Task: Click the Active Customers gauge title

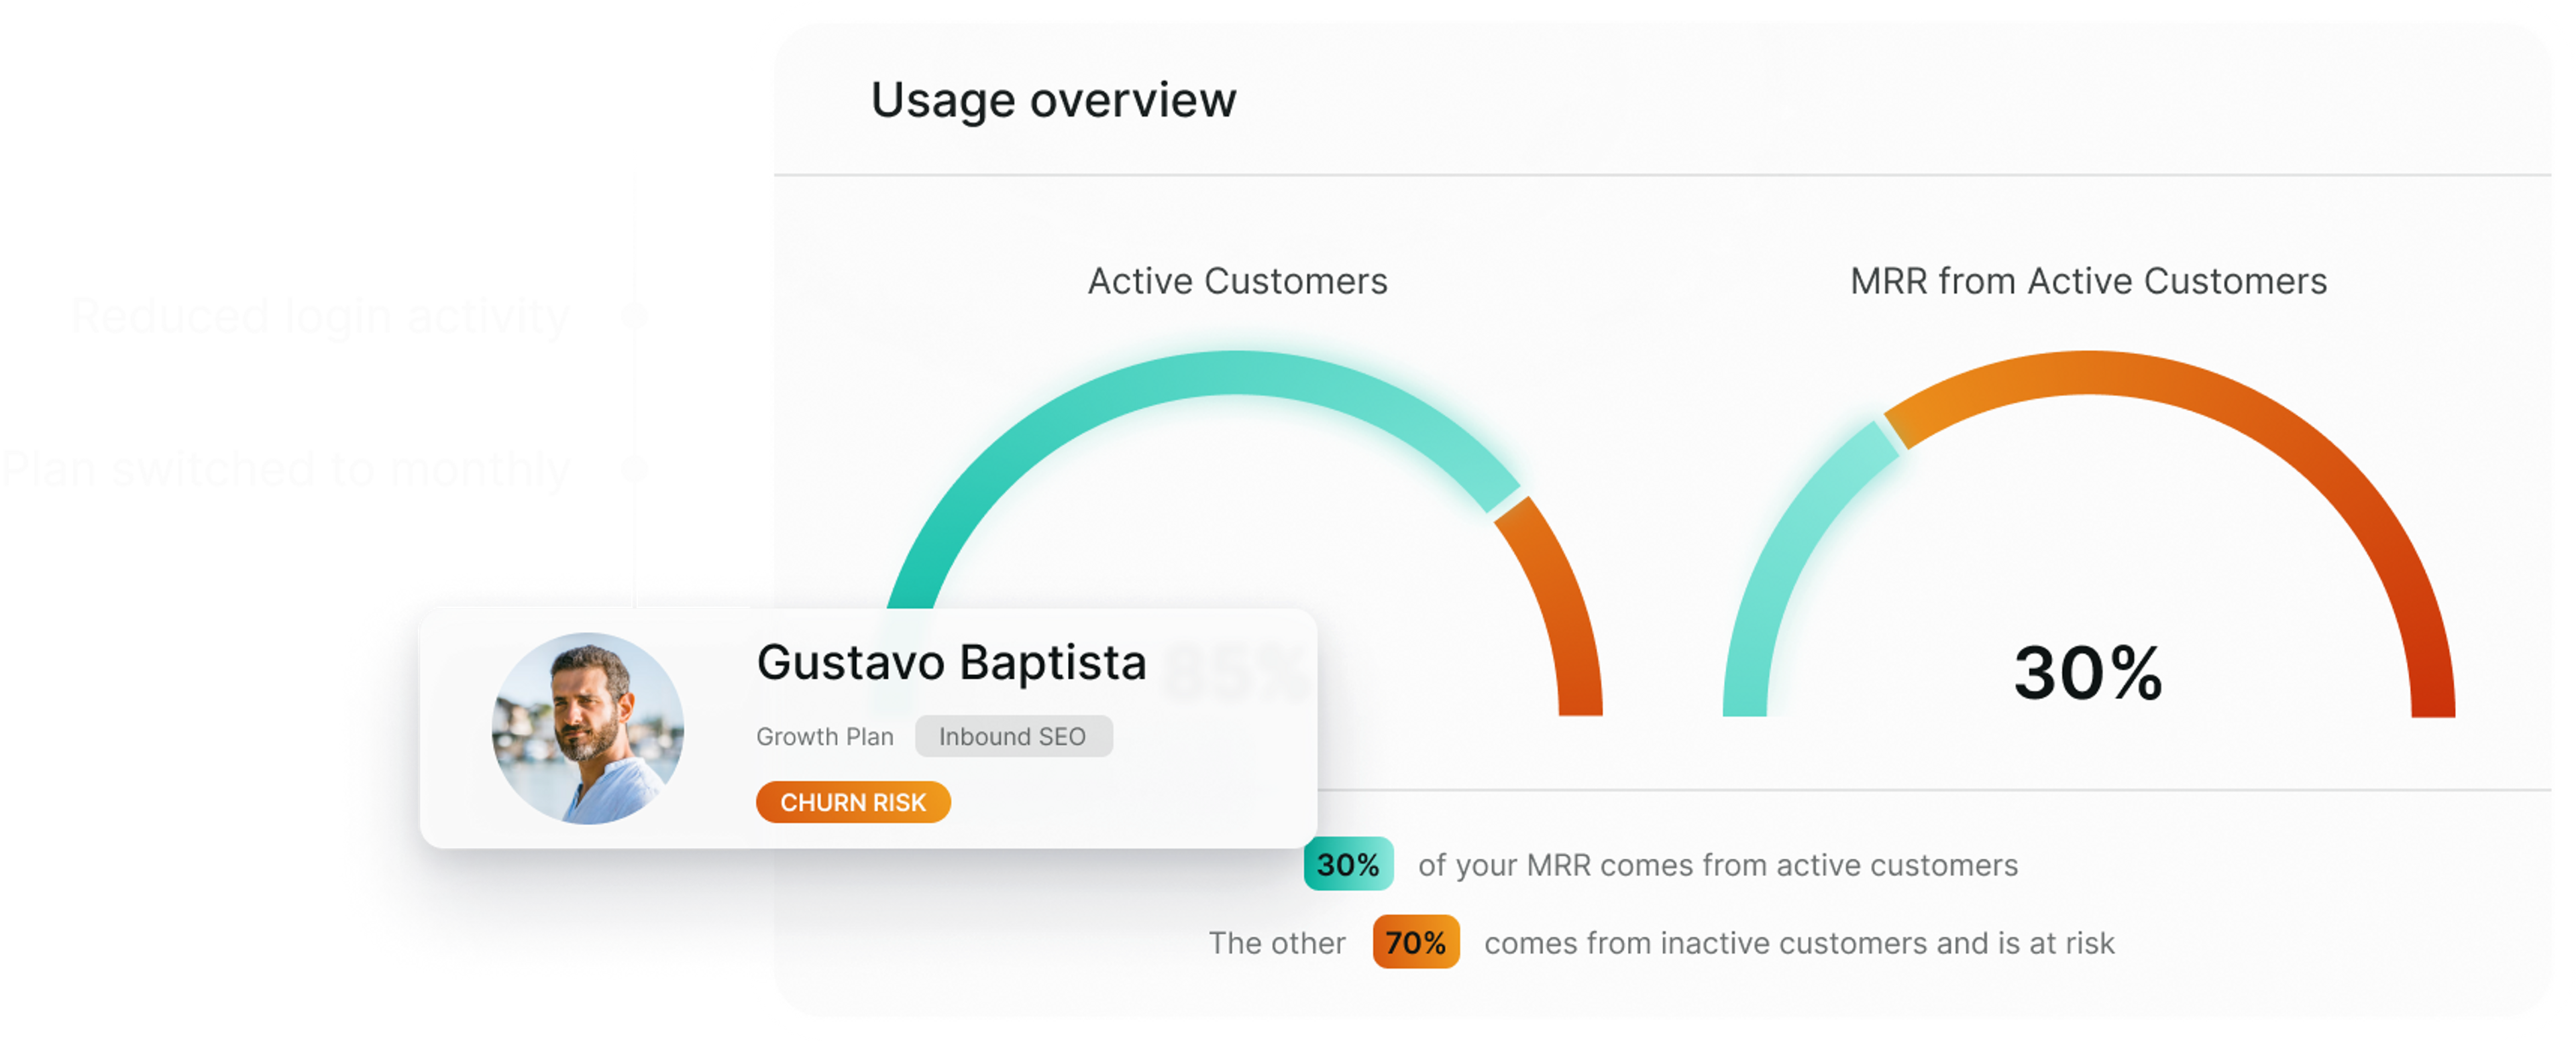Action: [x=1237, y=282]
